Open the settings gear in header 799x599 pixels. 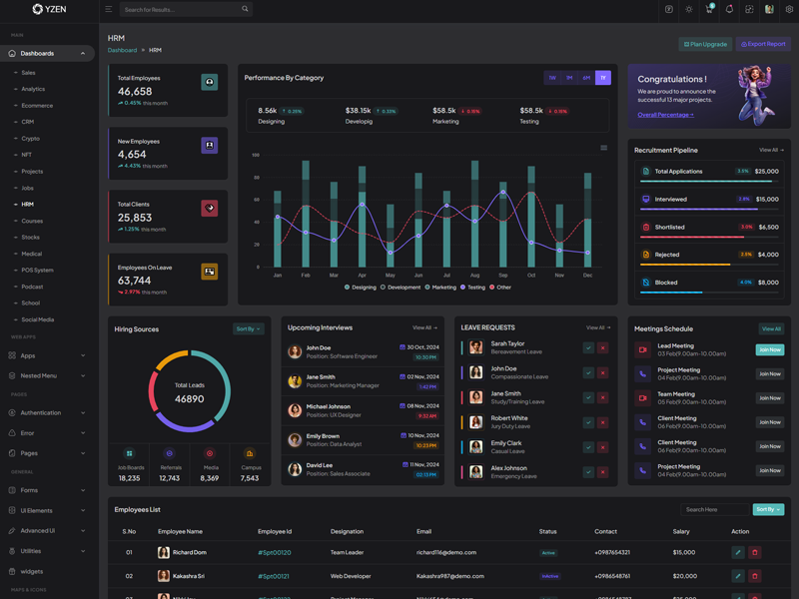790,9
